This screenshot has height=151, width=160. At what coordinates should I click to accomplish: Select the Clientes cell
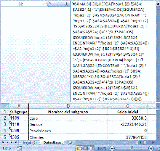(x=68, y=137)
